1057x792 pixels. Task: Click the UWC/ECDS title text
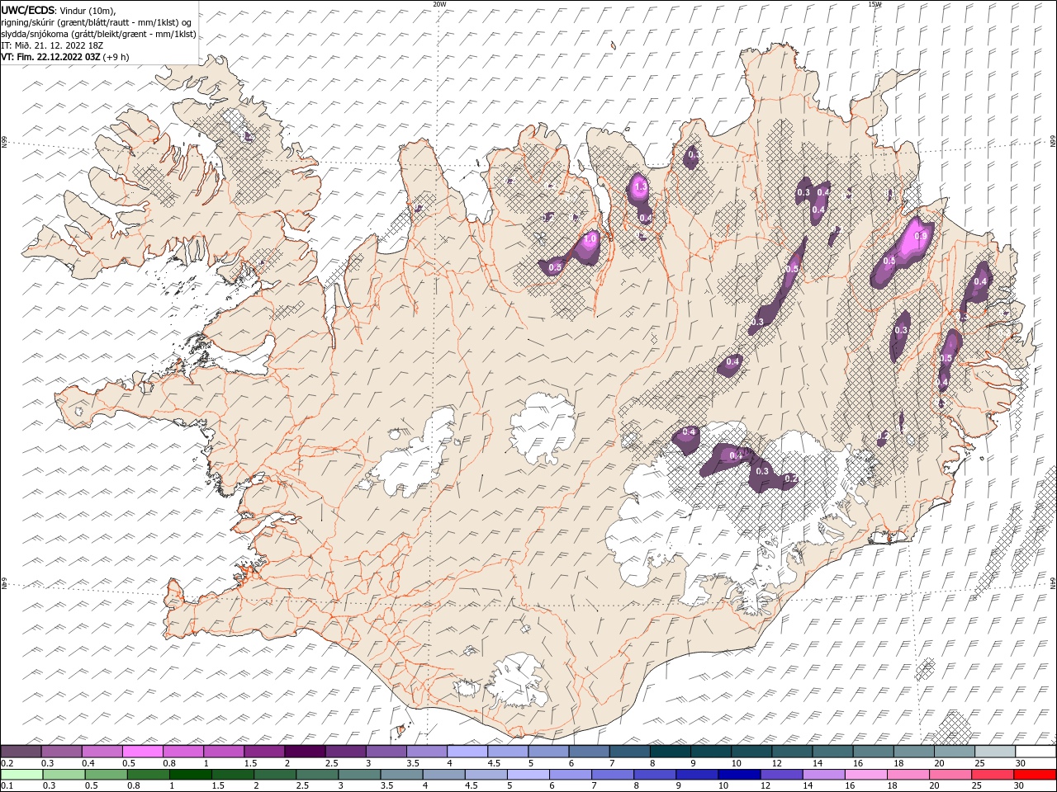click(28, 10)
